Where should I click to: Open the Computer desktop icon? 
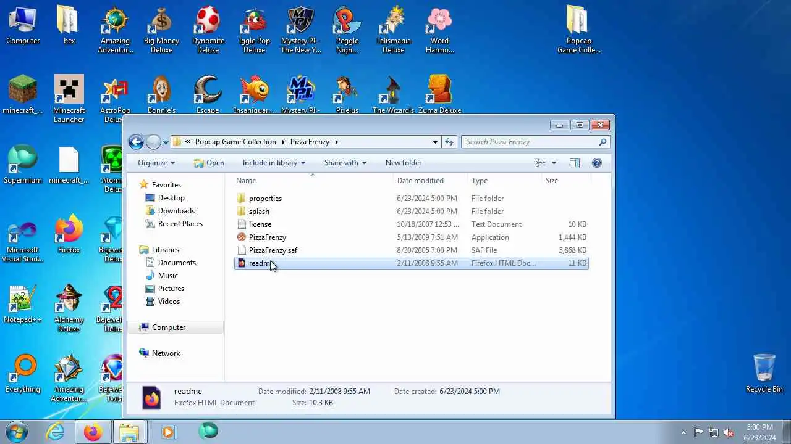[x=23, y=25]
